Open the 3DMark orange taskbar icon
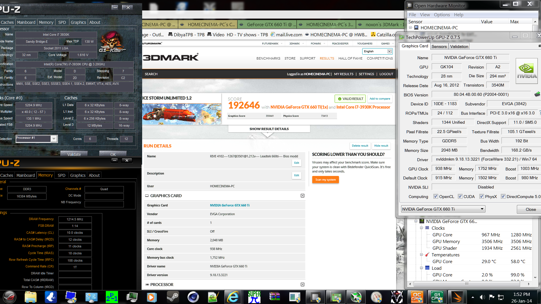Screen dimensions: 541x304 457,297
